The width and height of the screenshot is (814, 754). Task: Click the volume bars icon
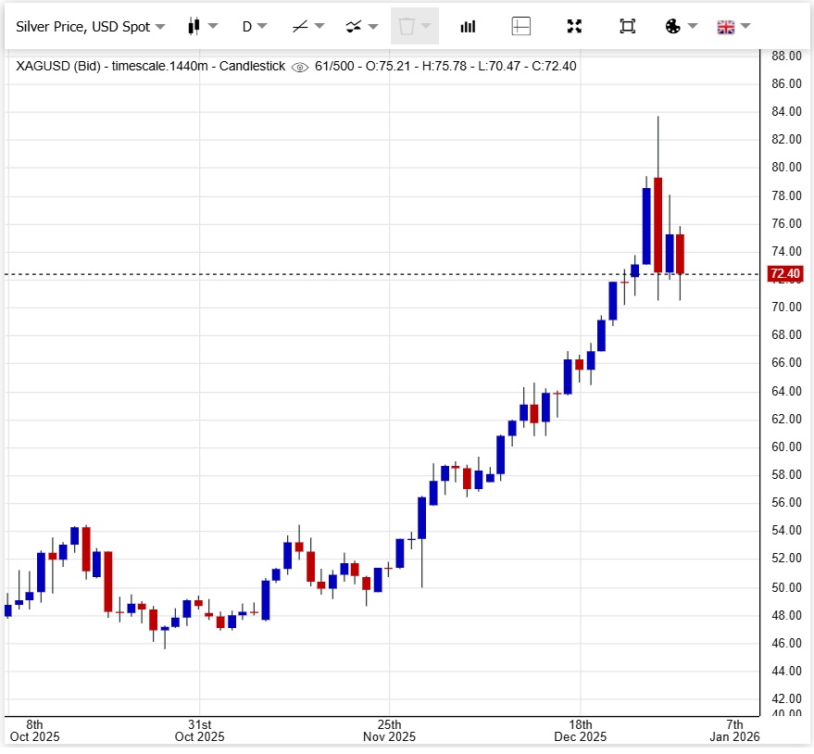point(468,26)
